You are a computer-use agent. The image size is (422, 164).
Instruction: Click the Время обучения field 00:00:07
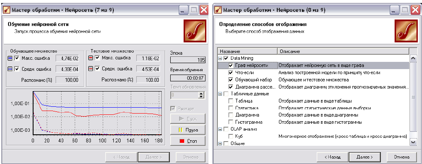coord(188,78)
